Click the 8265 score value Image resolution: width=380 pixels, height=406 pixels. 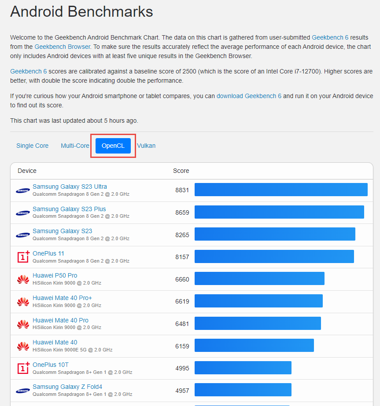click(182, 235)
